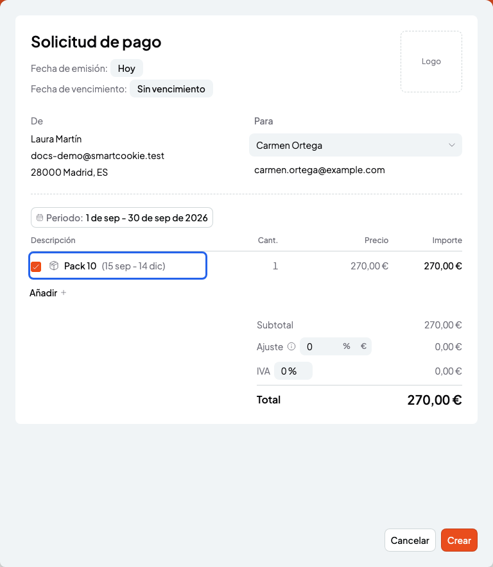
Task: Upload a logo via the Logo placeholder
Action: 431,62
